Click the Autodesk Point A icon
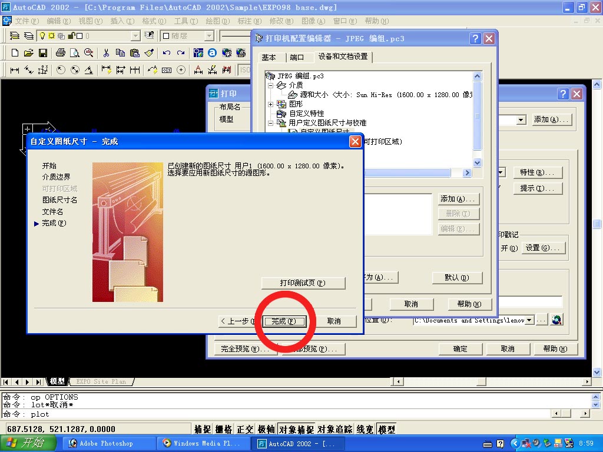The width and height of the screenshot is (603, 452). [212, 52]
